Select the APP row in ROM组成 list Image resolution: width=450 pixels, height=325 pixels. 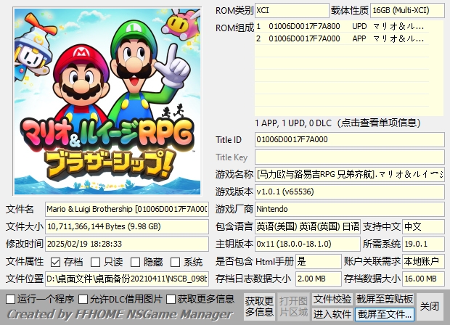click(348, 38)
